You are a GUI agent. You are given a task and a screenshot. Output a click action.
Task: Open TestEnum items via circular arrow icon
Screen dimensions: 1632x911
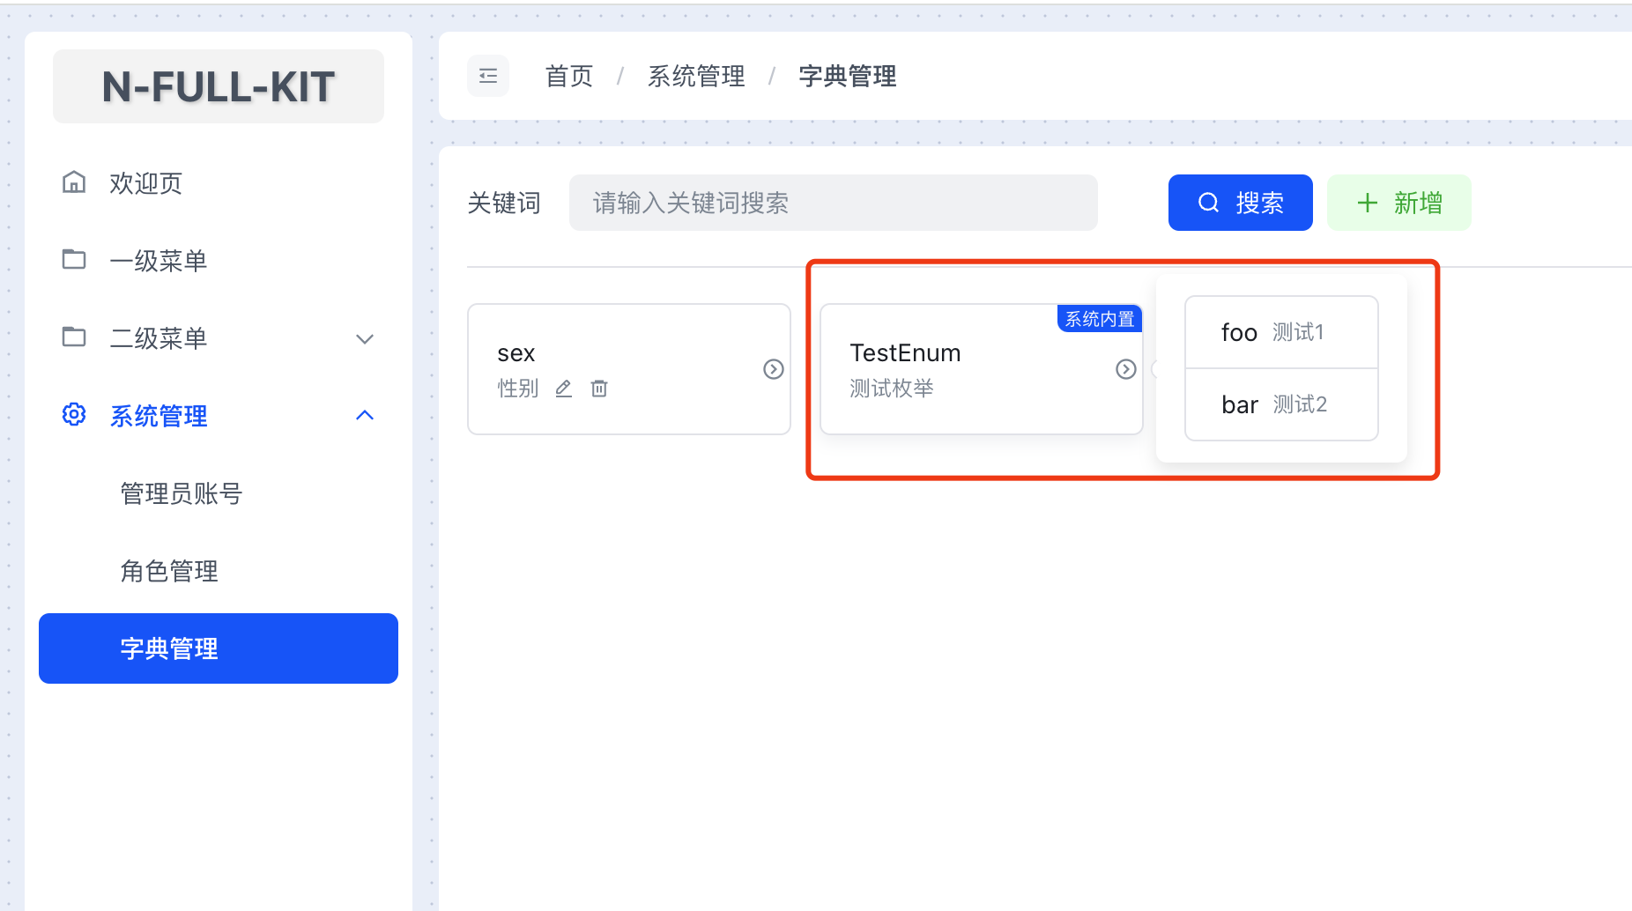tap(1125, 369)
